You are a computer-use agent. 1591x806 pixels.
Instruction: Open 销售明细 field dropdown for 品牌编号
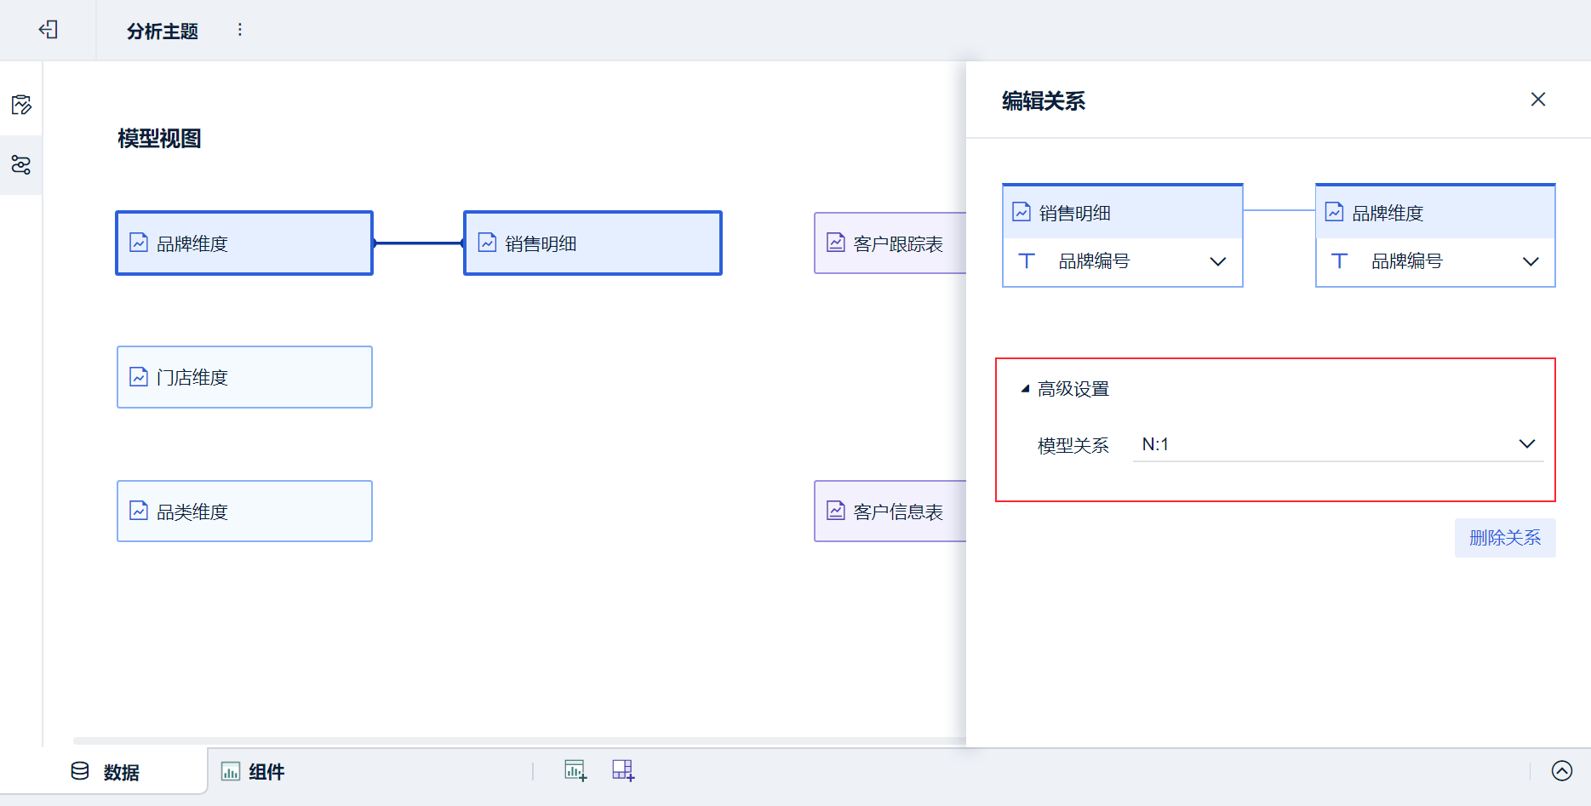[x=1217, y=261]
